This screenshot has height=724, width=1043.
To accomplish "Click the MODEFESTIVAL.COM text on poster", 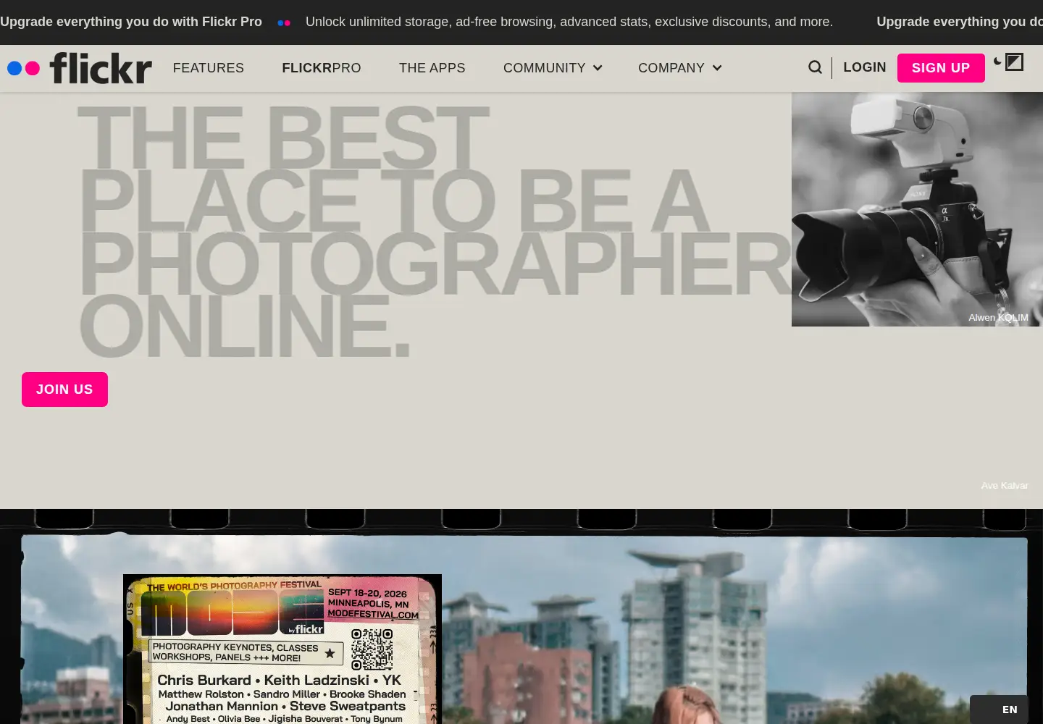I will click(x=373, y=614).
